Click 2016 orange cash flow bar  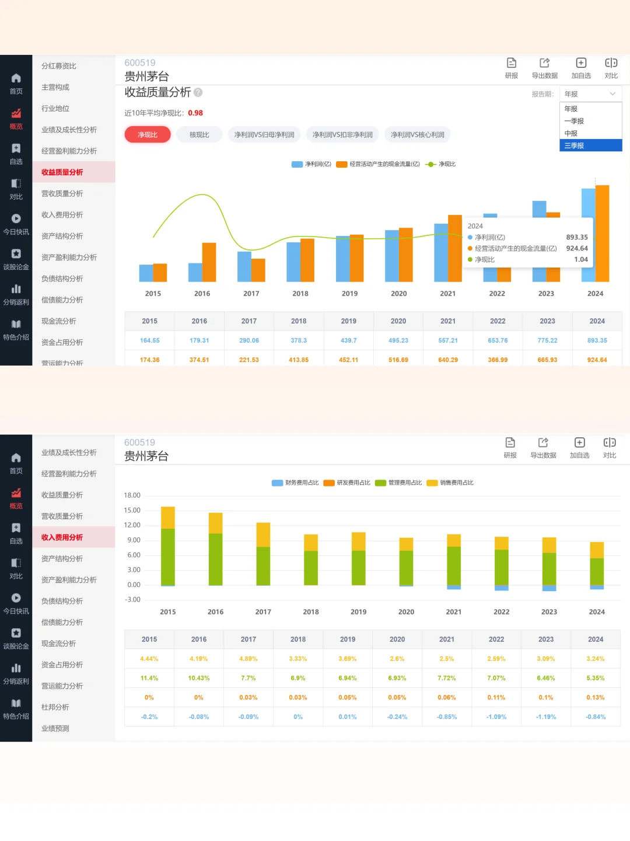click(209, 262)
